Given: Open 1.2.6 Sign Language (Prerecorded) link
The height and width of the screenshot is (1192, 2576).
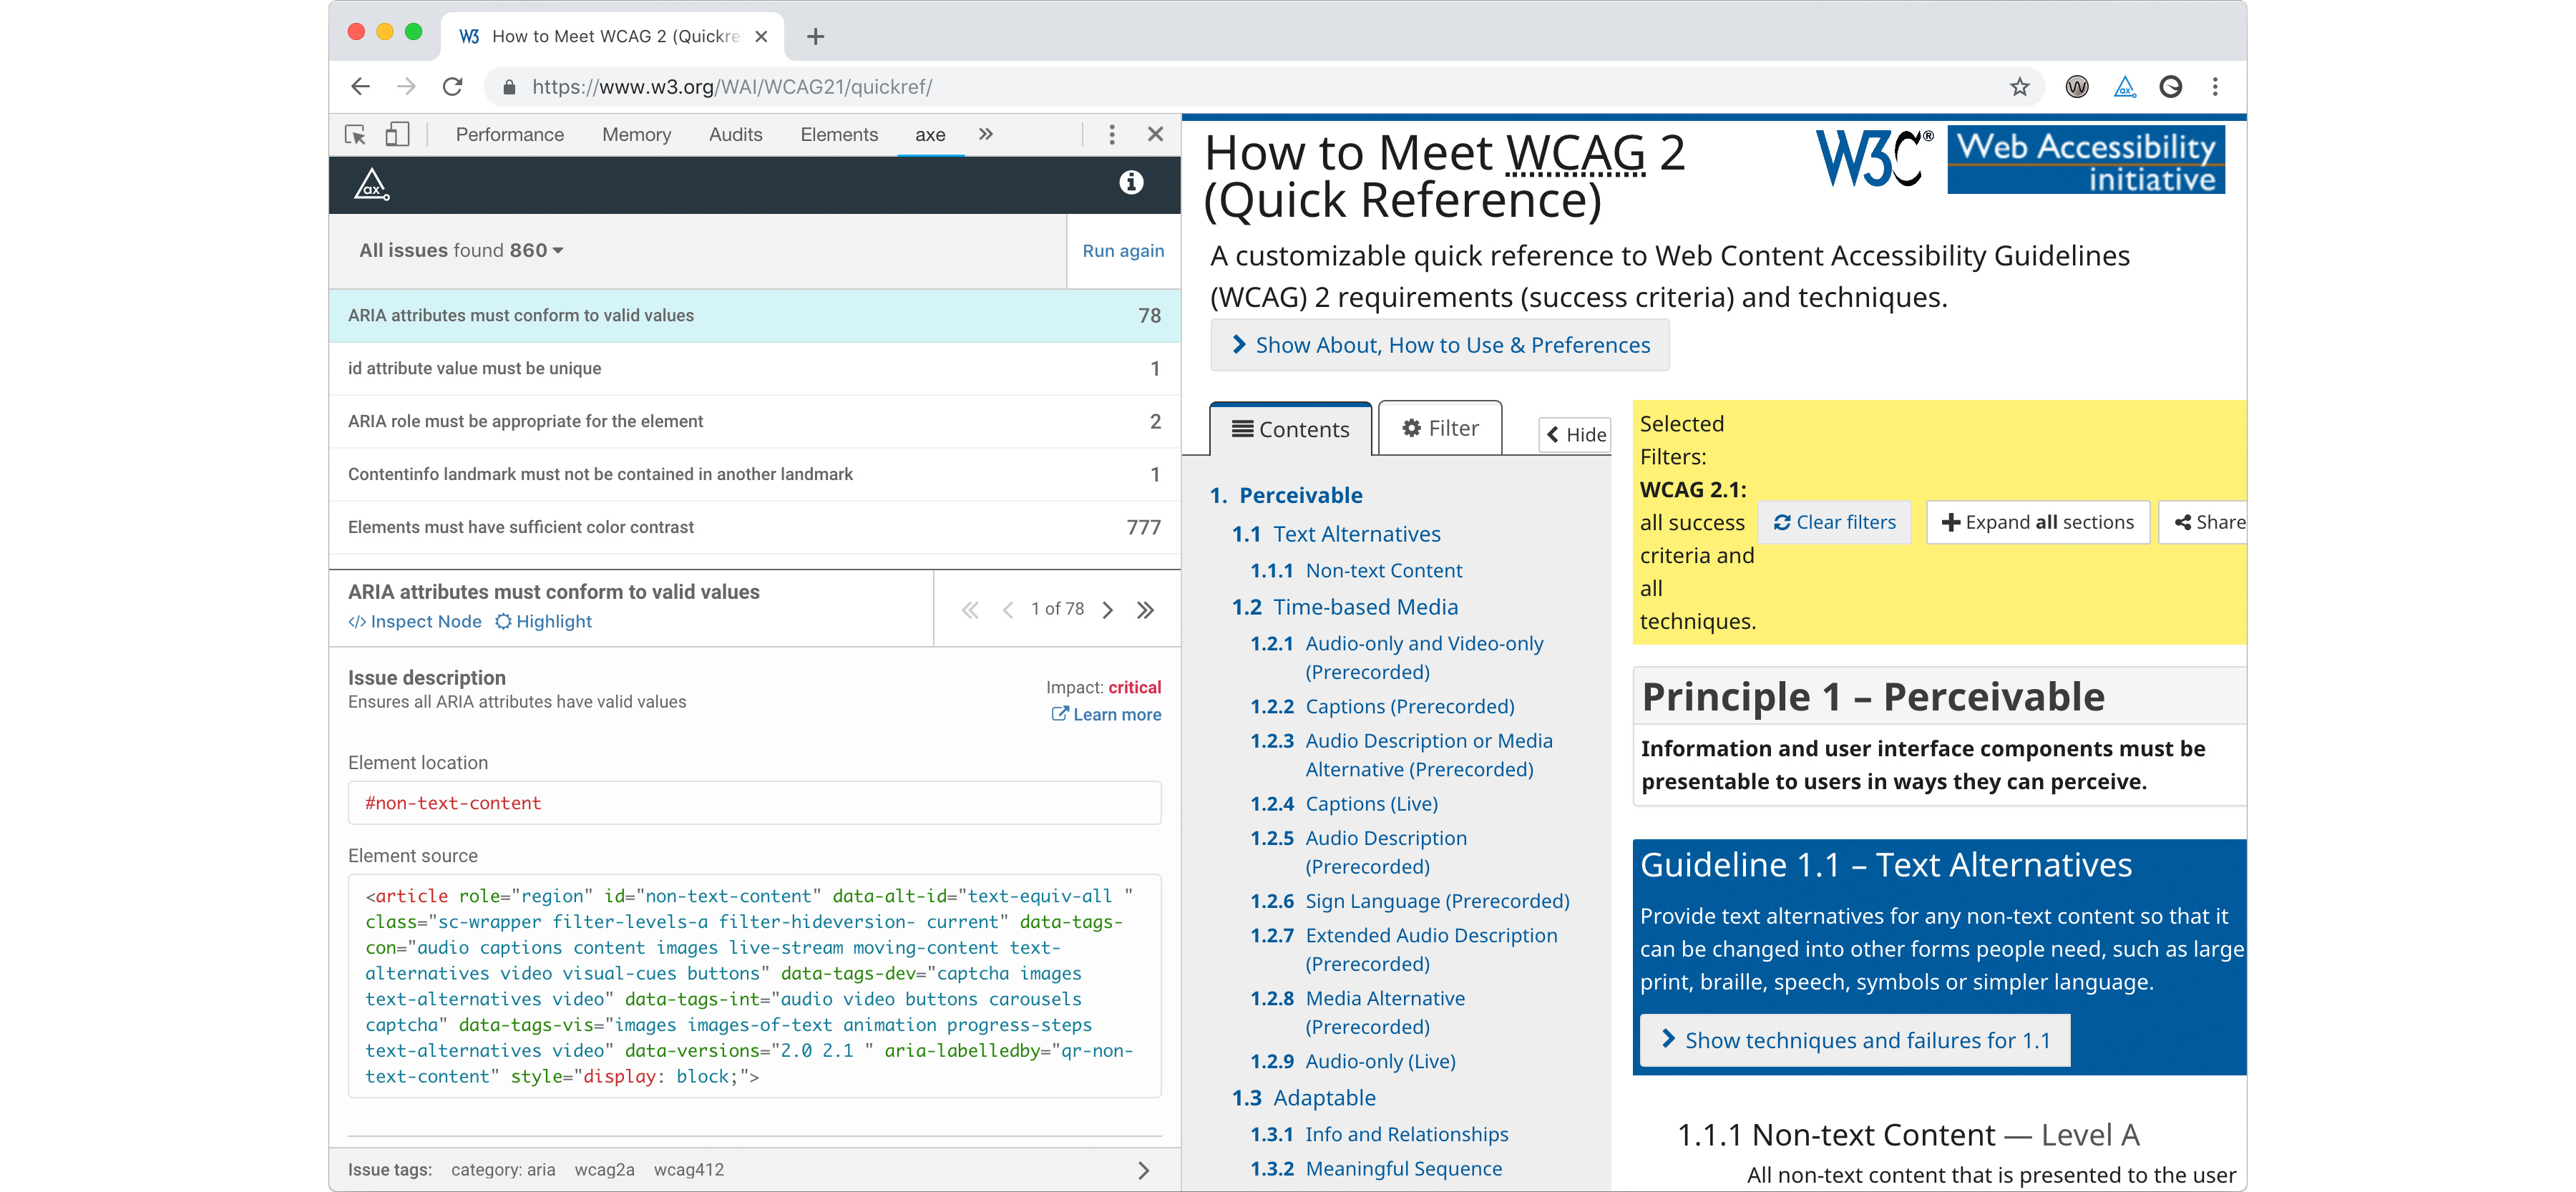Looking at the screenshot, I should [x=1410, y=902].
